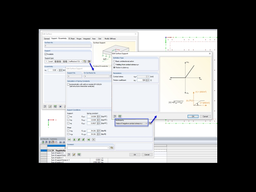
Task: Open help icon in Edit Surface dialog
Action: [45, 106]
